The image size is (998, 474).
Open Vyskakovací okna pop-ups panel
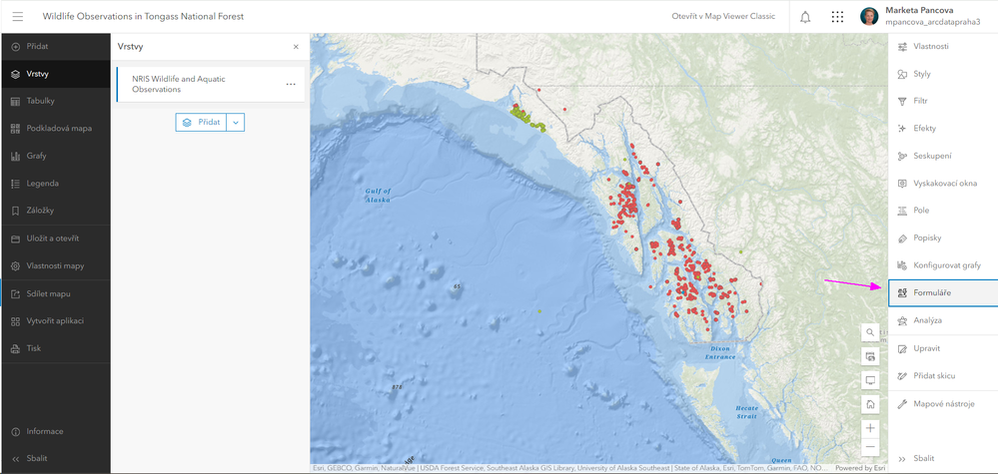pos(943,183)
